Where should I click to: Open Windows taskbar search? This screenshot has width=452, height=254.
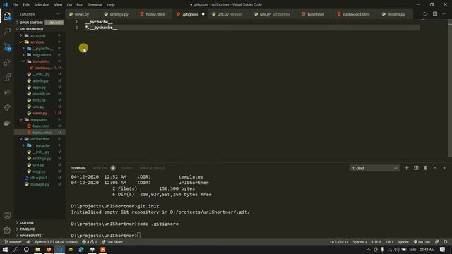tap(16, 249)
